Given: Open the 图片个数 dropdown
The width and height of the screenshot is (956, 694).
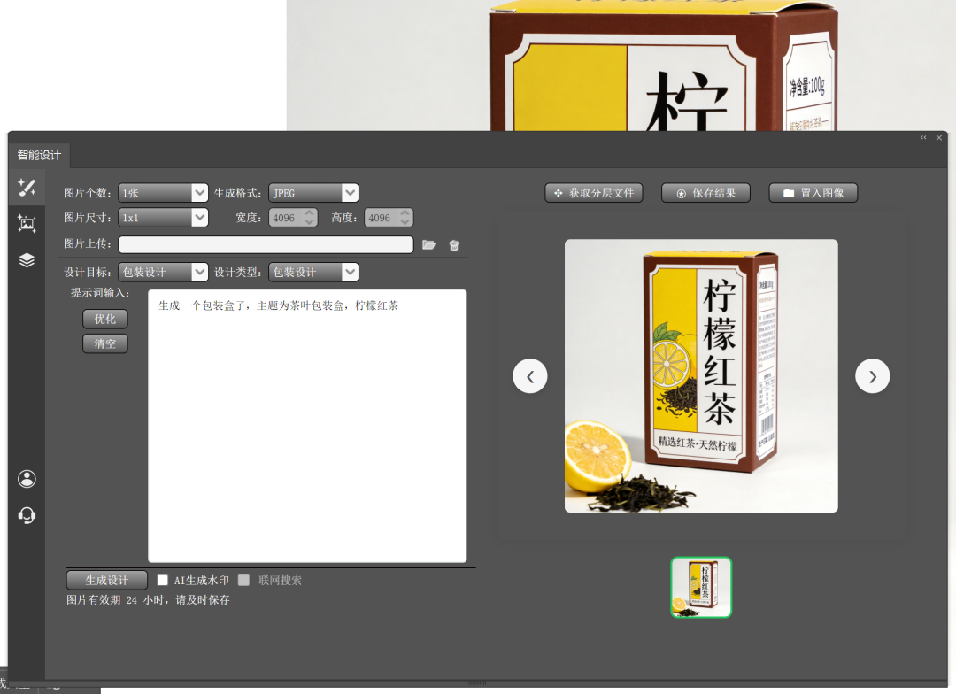Looking at the screenshot, I should click(164, 193).
